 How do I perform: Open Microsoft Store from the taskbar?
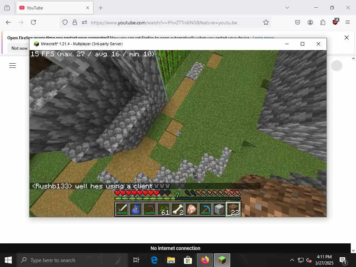[188, 260]
